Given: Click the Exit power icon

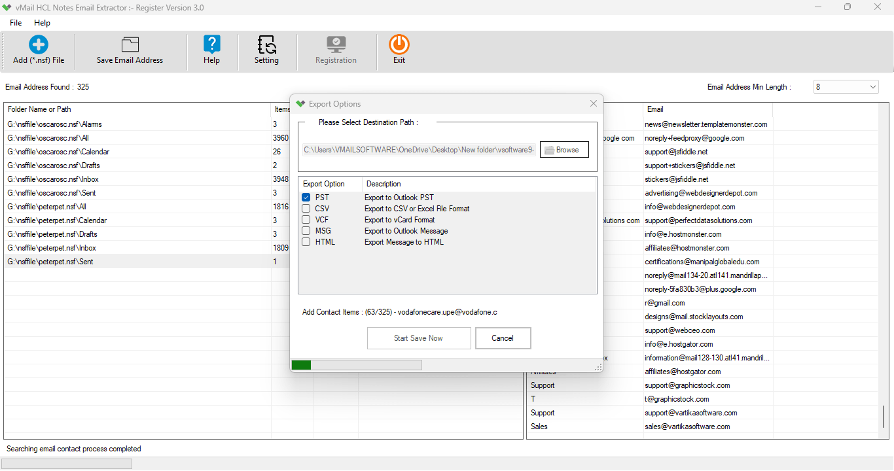Looking at the screenshot, I should [399, 44].
